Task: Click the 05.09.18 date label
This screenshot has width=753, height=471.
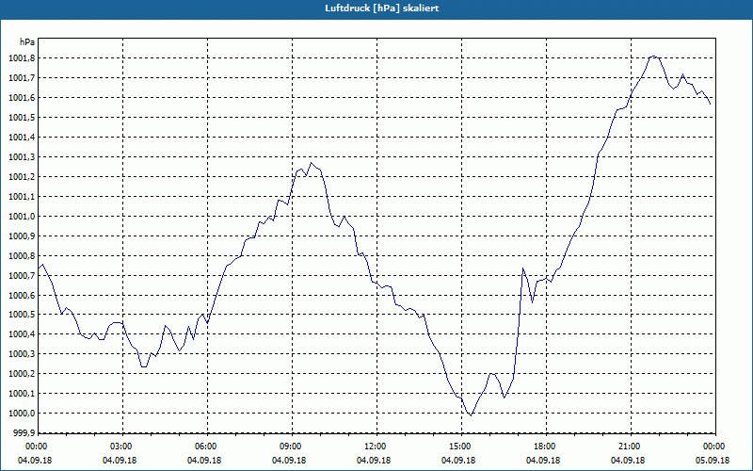Action: 713,461
